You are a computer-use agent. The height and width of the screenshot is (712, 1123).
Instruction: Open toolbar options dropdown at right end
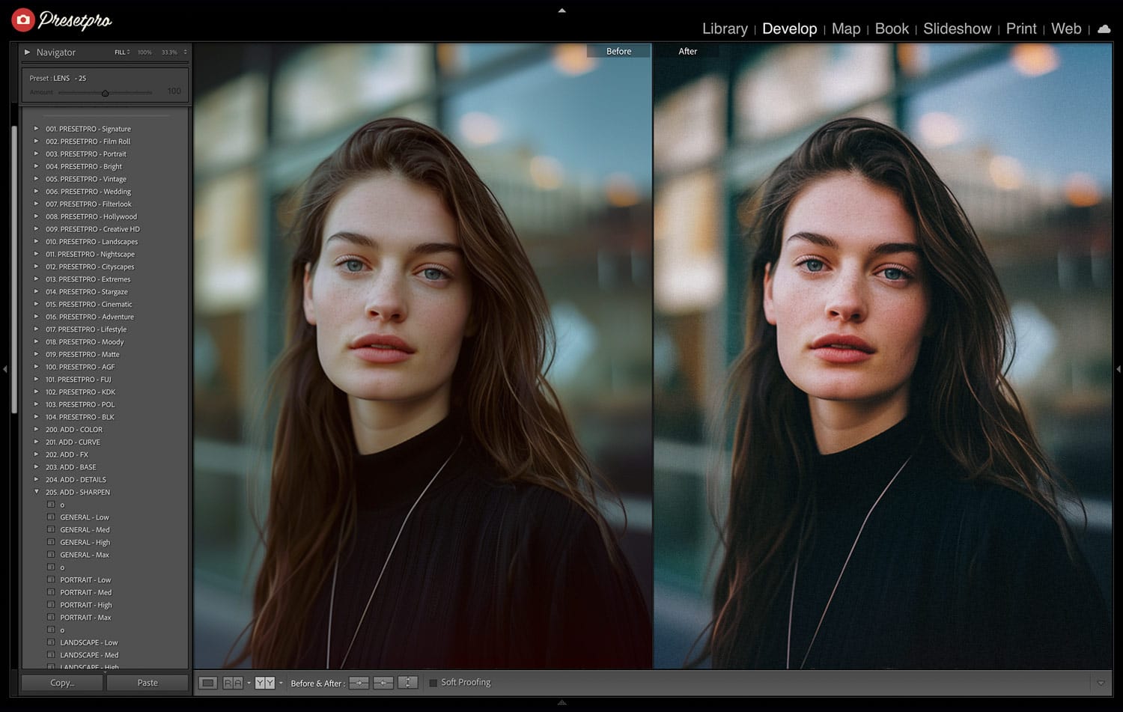point(1101,683)
